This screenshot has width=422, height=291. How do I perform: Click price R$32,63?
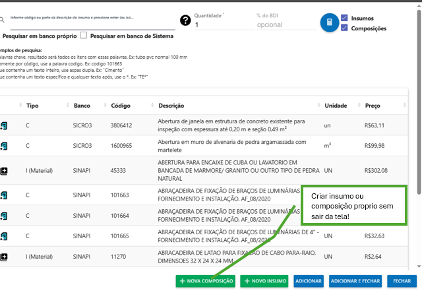tap(375, 236)
